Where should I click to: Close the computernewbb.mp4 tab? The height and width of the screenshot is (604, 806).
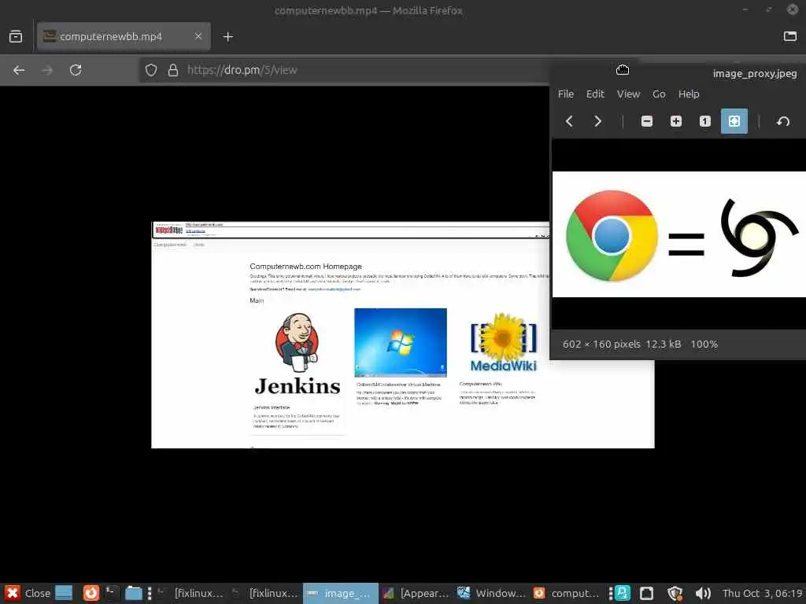(198, 36)
